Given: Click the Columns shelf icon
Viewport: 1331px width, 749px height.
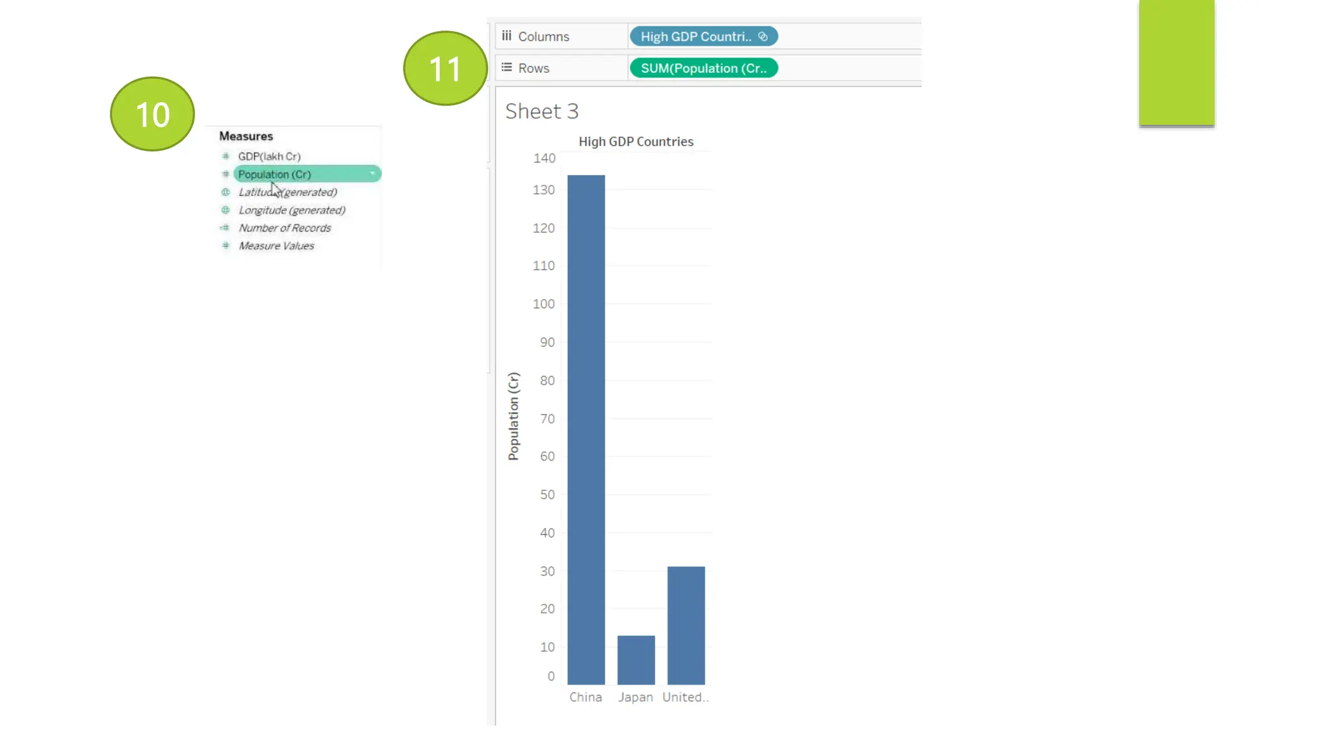Looking at the screenshot, I should tap(507, 36).
